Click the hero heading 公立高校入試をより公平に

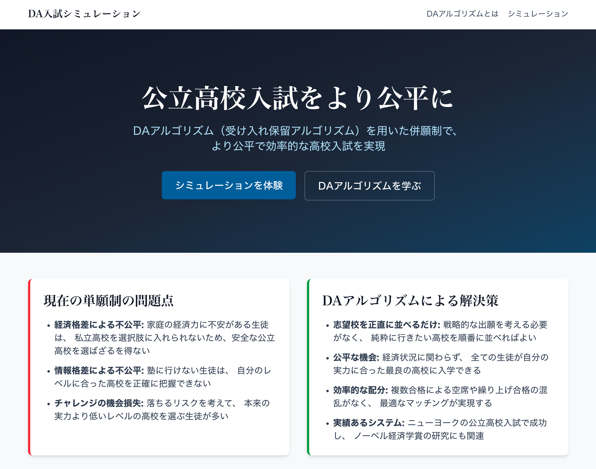click(298, 98)
